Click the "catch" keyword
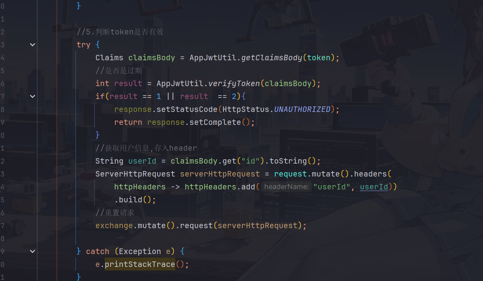The image size is (483, 281). [x=98, y=251]
